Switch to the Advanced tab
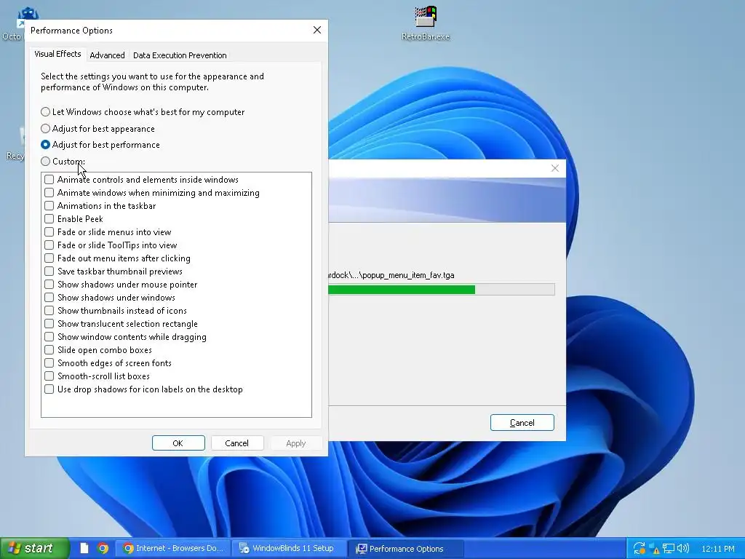Viewport: 745px width, 559px height. pyautogui.click(x=107, y=55)
